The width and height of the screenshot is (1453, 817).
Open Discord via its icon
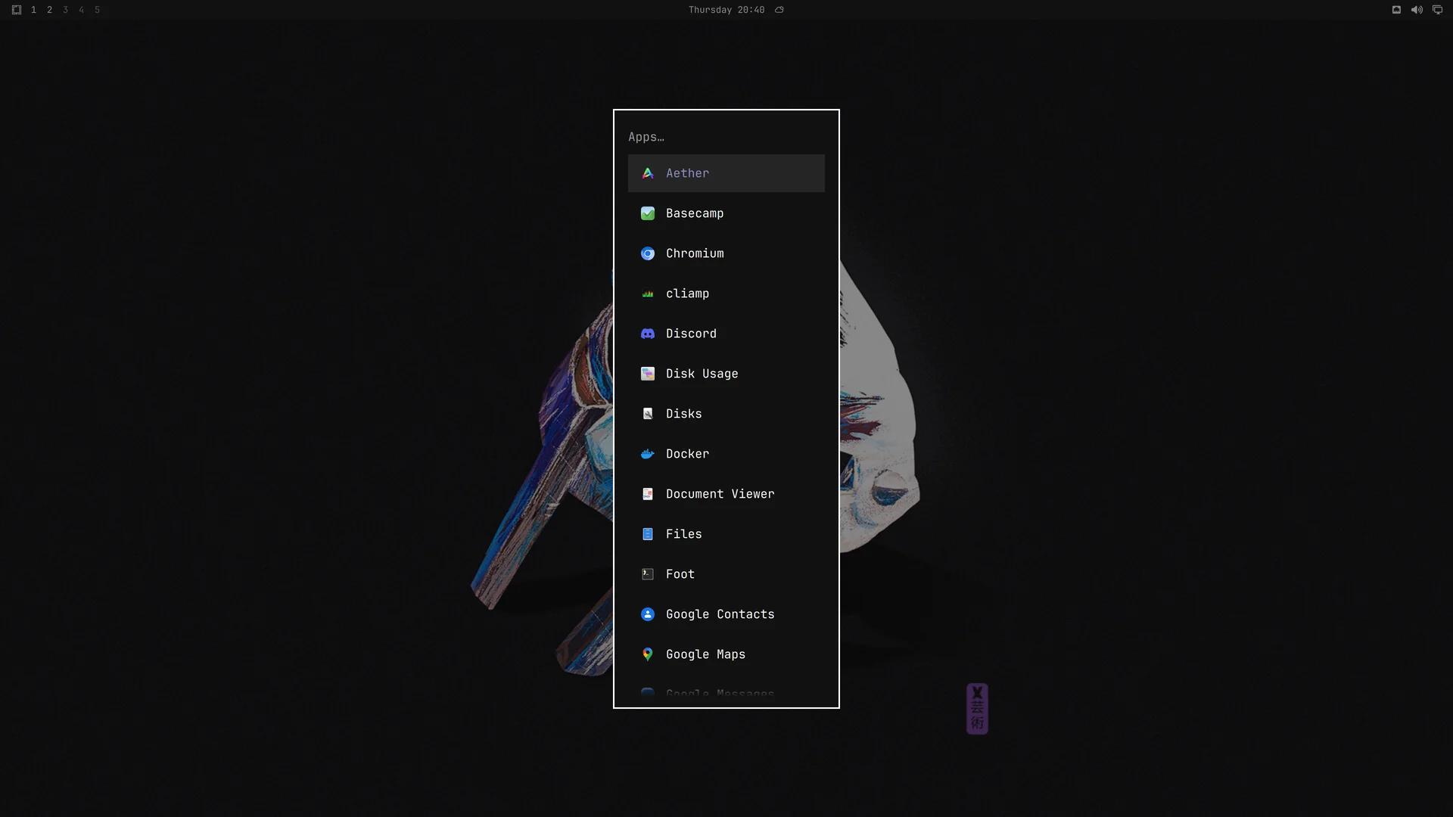pos(648,334)
